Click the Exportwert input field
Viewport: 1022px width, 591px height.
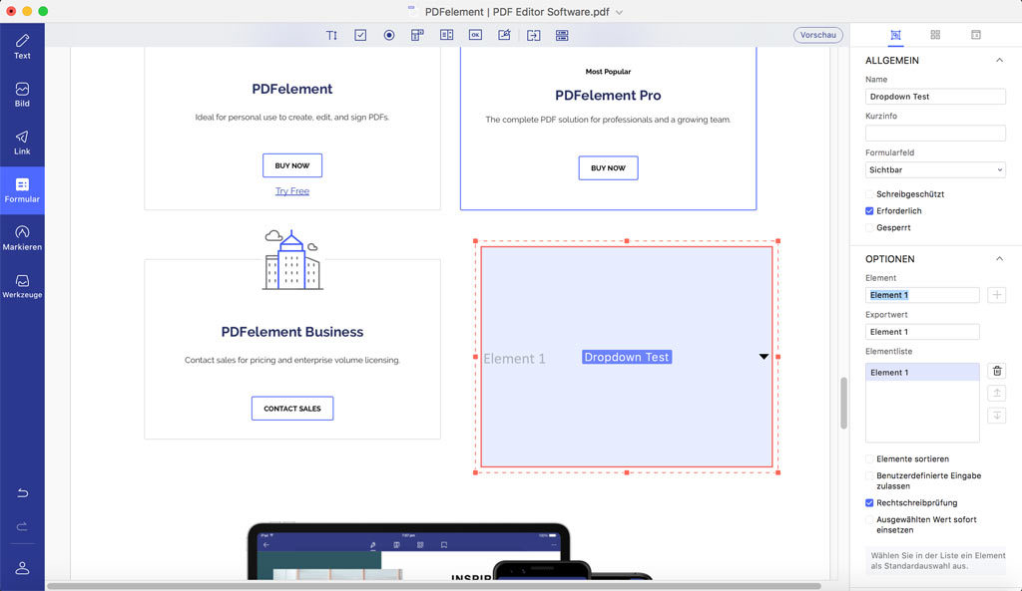coord(922,332)
